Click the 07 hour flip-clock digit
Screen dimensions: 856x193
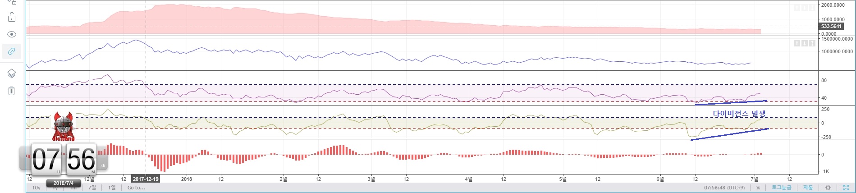(45, 159)
